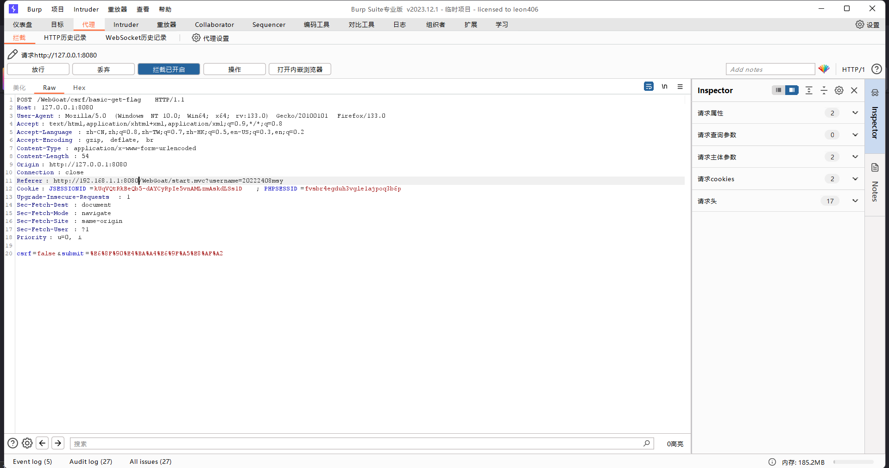Image resolution: width=889 pixels, height=468 pixels.
Task: Click the Notes vertical label
Action: (875, 191)
